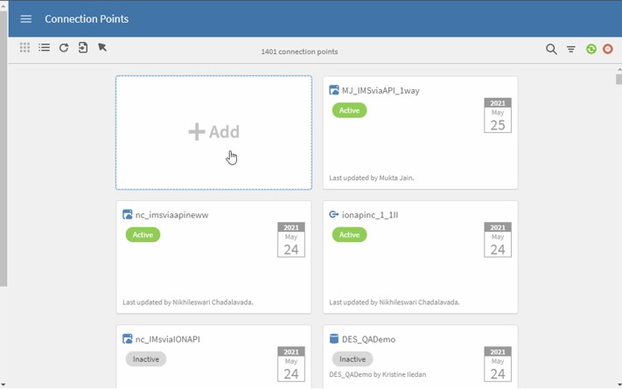Click the nc_imsviaapineww type icon
Screen dimensions: 622x389
pos(128,214)
